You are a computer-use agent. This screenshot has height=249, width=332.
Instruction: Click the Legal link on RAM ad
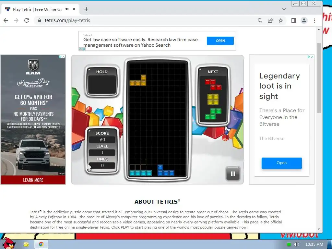coord(62,174)
